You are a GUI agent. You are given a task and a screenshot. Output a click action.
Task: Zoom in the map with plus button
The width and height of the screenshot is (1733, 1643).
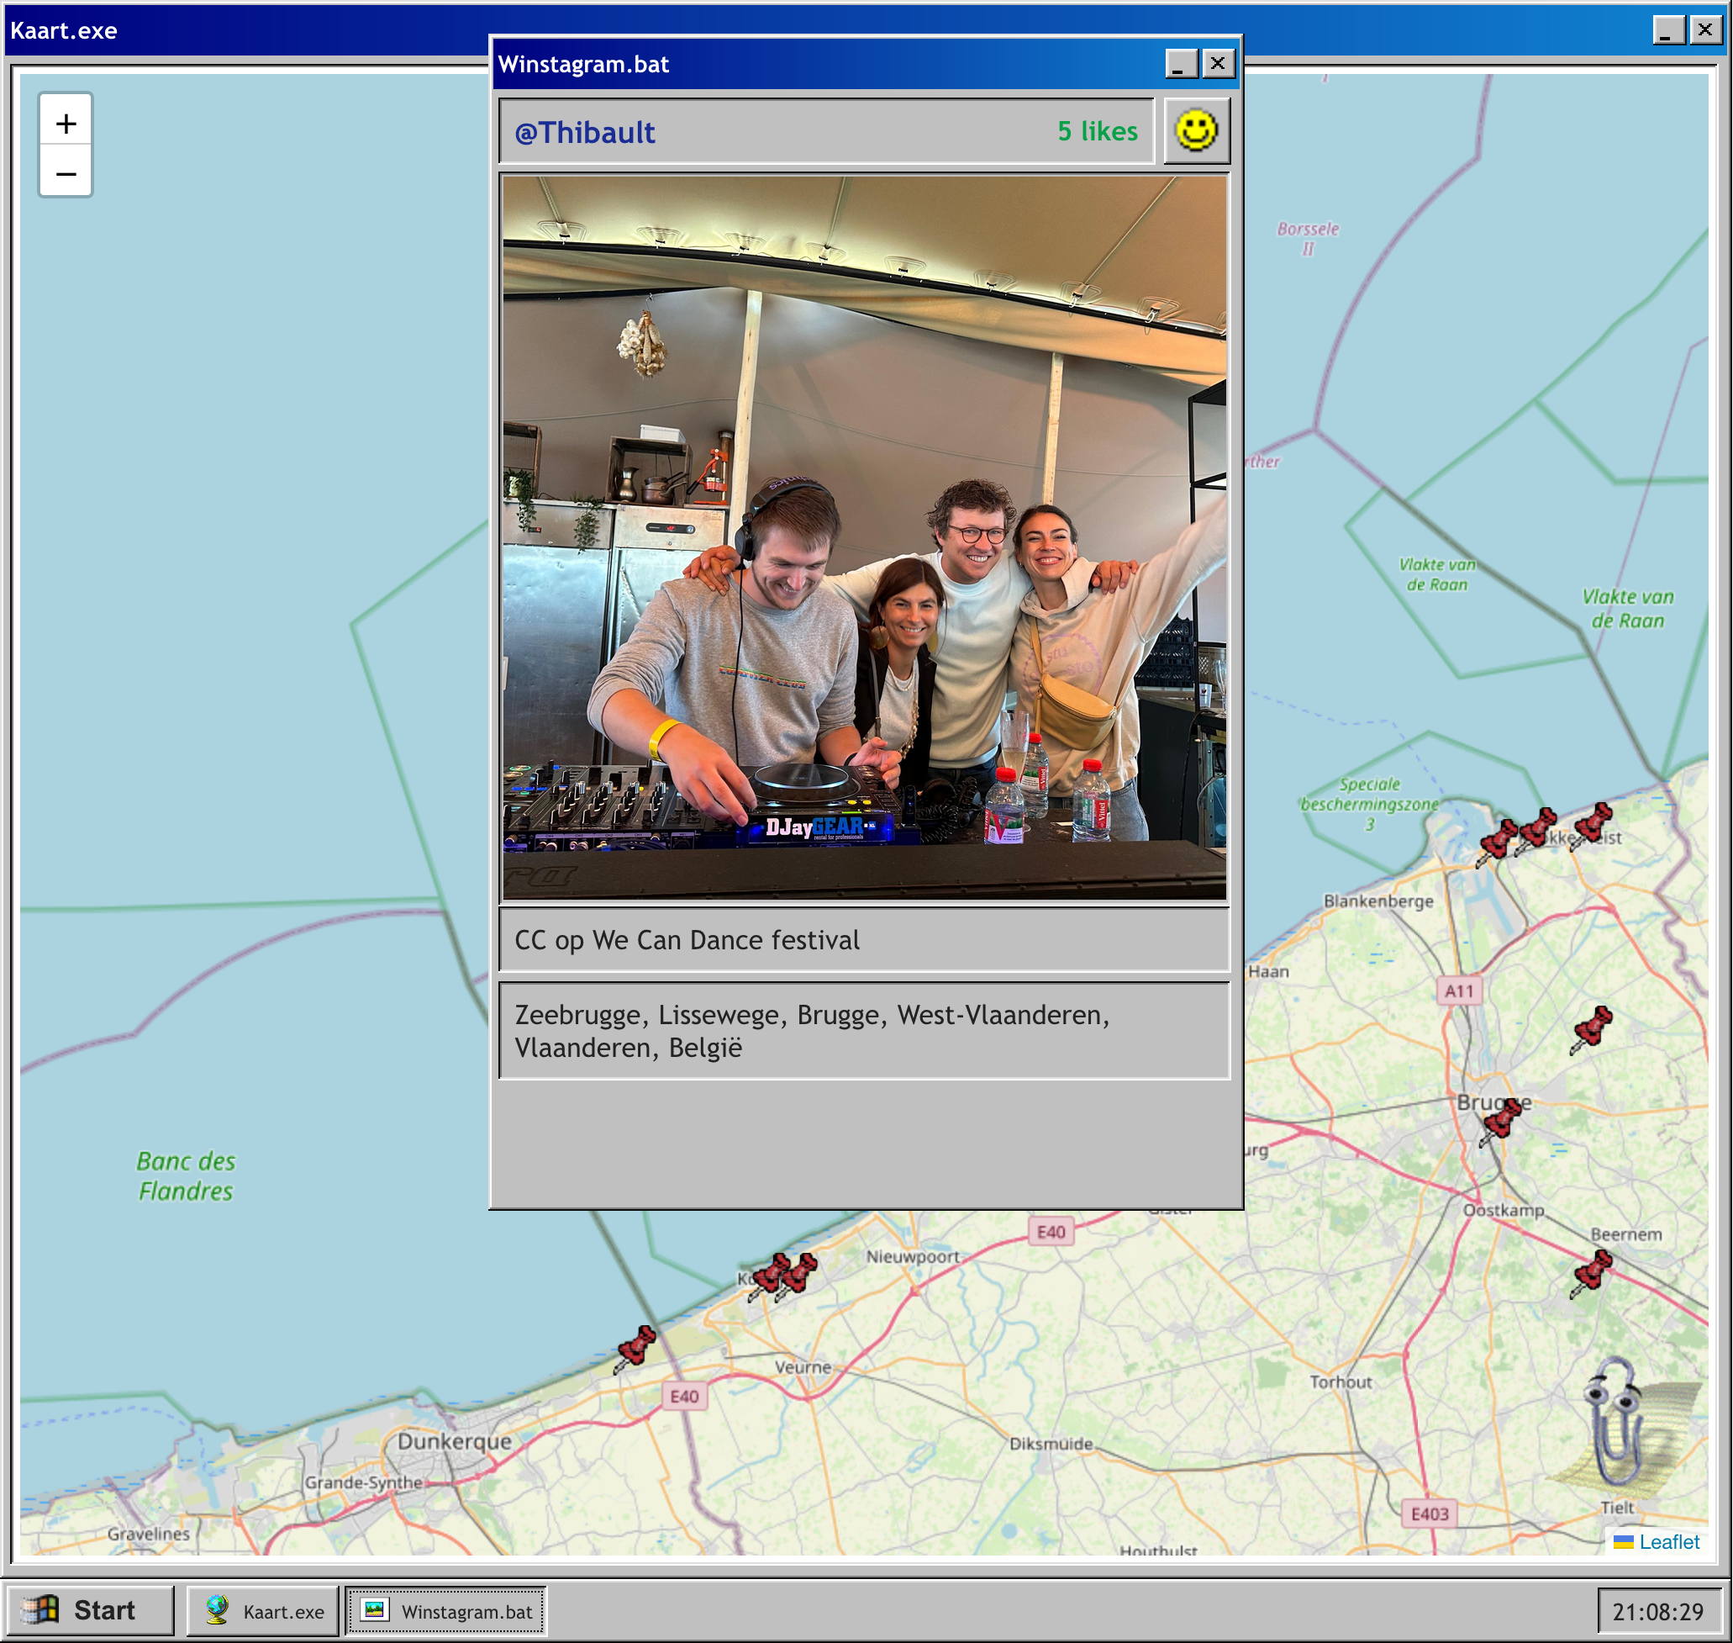click(x=66, y=124)
